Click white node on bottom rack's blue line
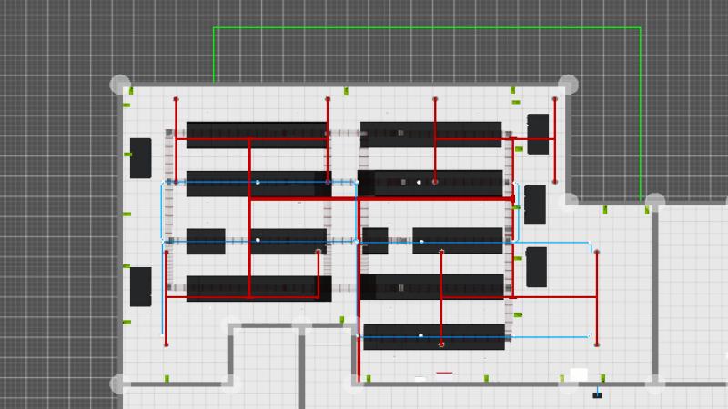This screenshot has width=728, height=409. coord(420,336)
